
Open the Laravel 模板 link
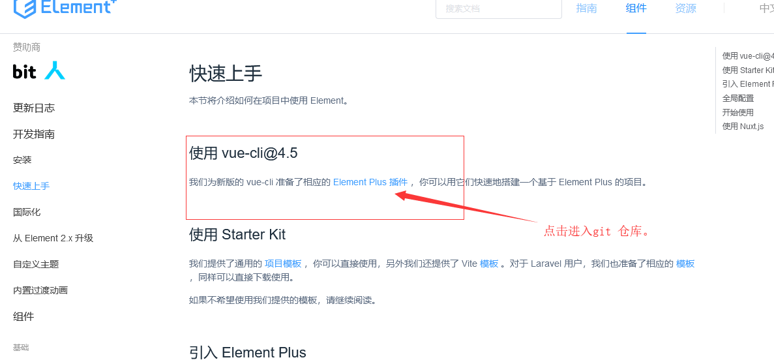point(685,264)
